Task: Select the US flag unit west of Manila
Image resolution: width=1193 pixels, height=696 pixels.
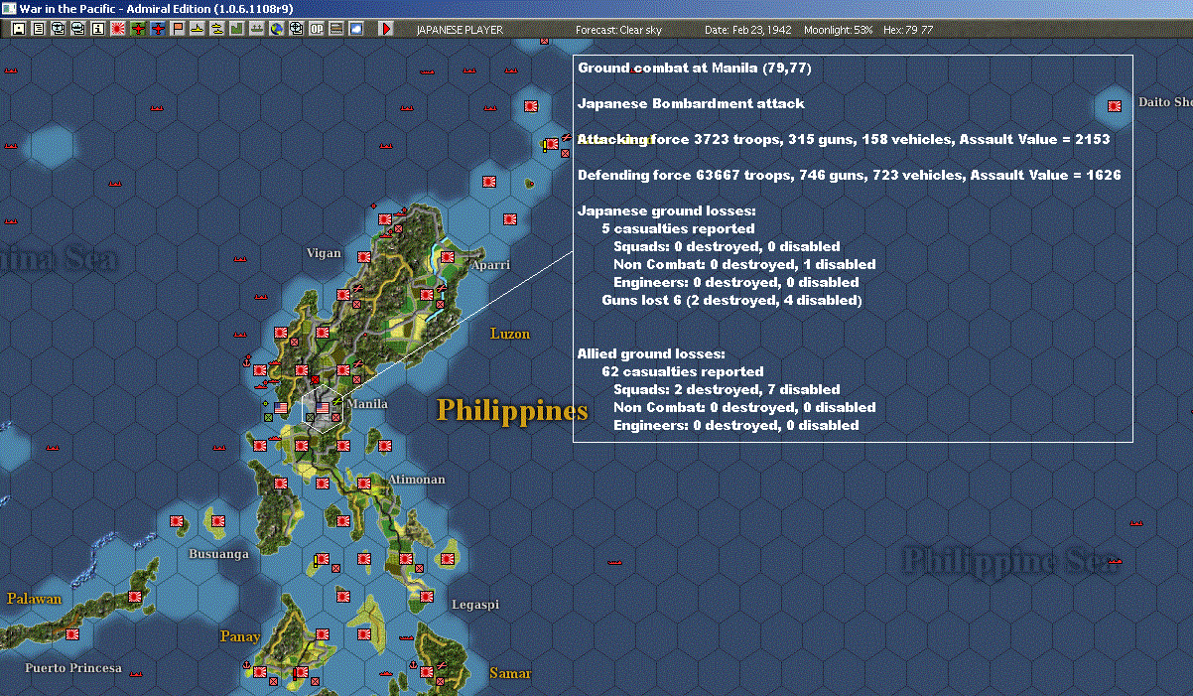Action: coord(281,407)
